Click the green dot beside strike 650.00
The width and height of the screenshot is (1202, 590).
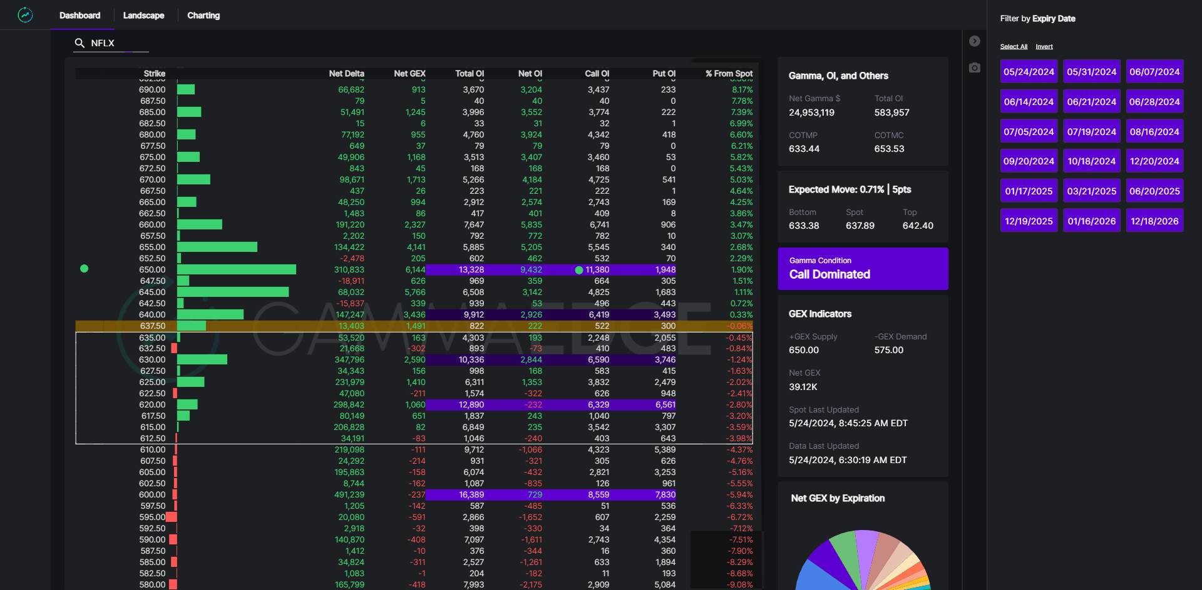point(85,269)
